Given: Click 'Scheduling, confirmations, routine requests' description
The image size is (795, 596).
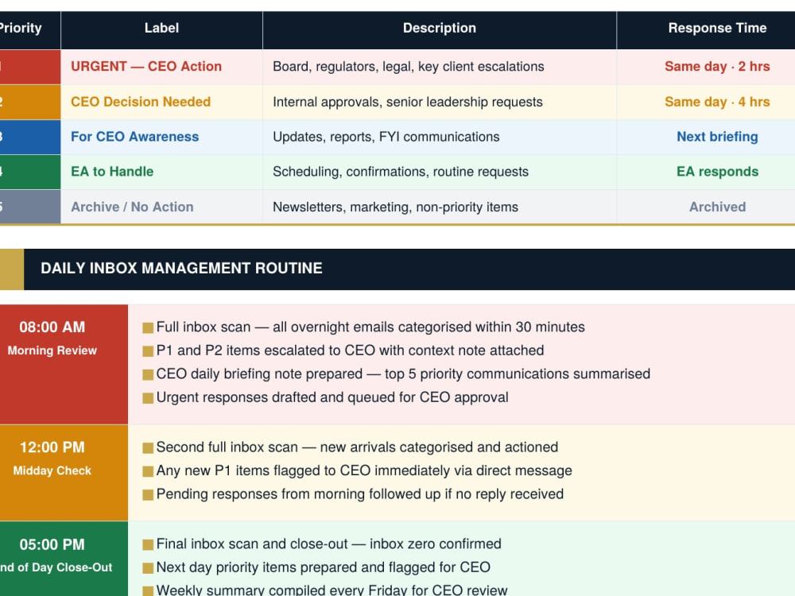Looking at the screenshot, I should pyautogui.click(x=401, y=172).
